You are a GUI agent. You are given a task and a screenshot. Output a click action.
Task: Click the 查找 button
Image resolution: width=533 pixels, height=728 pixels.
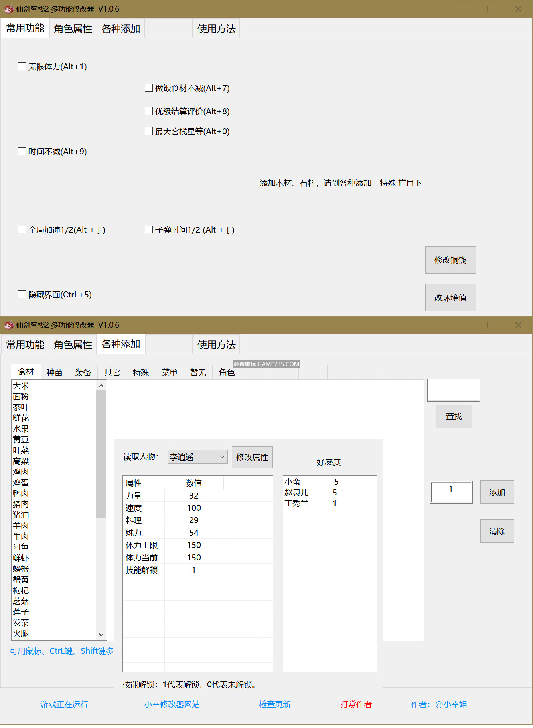454,417
